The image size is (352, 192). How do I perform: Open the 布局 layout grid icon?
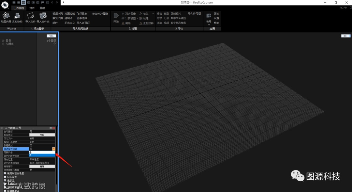pyautogui.click(x=209, y=16)
